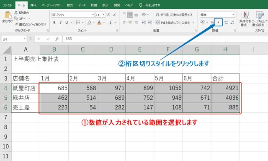The height and width of the screenshot is (161, 268).
Task: Expand the Copy dropdown arrow
Action: (29, 18)
